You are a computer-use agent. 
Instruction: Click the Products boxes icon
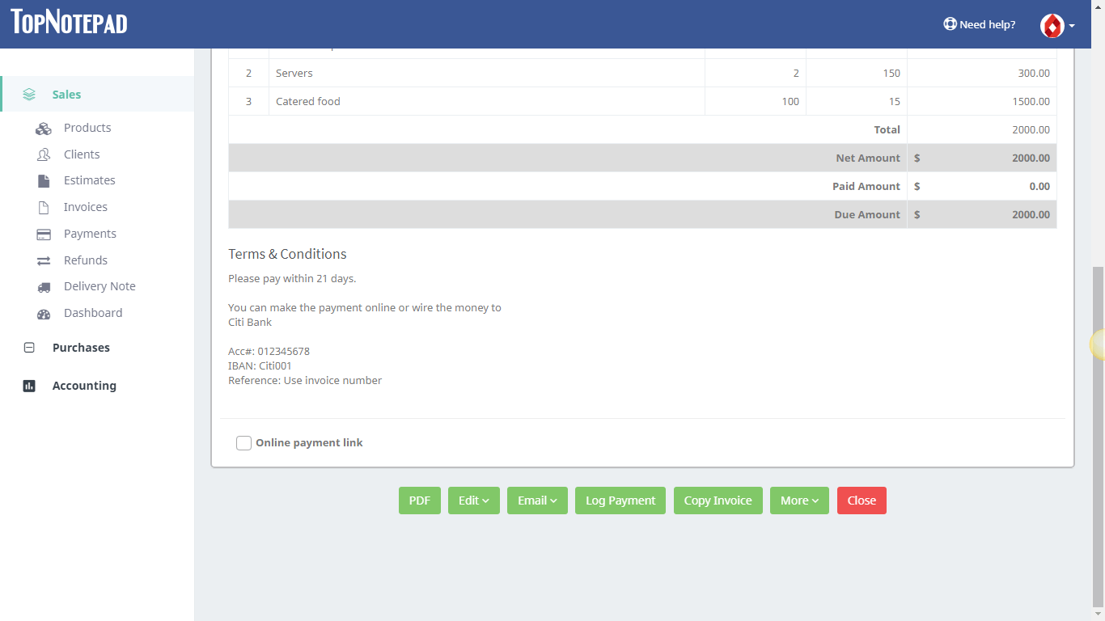coord(44,129)
